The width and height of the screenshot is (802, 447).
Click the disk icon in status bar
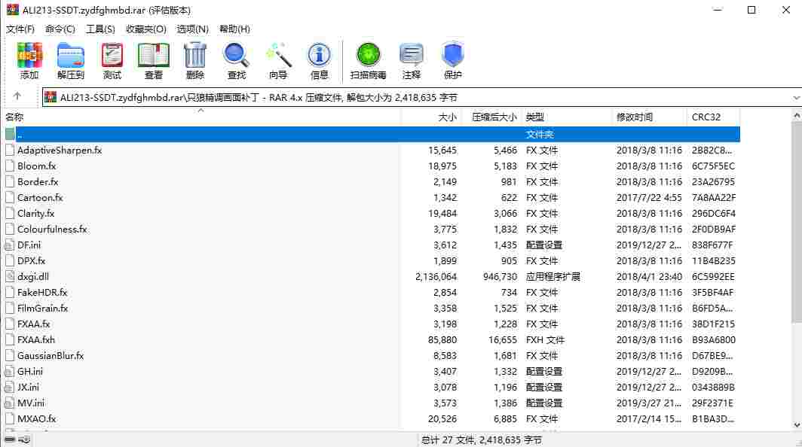10,439
